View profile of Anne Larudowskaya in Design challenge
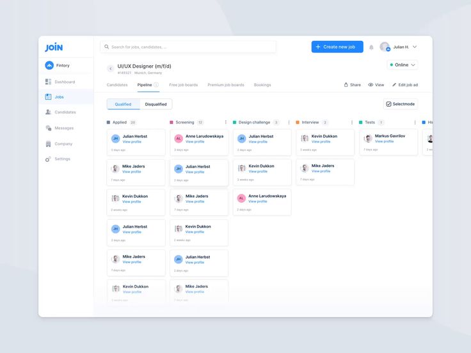Screen dimensions: 471x353 [258, 201]
